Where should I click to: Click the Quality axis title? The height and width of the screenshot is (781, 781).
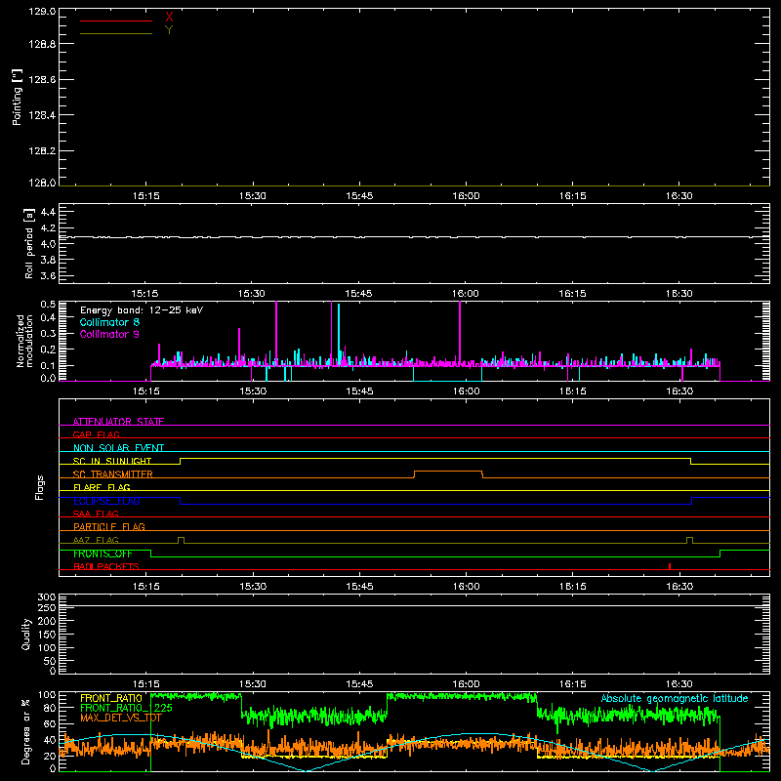pos(26,634)
